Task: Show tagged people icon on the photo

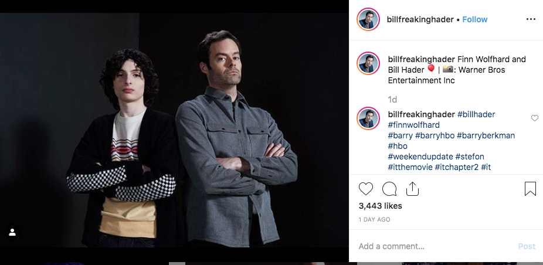Action: point(12,232)
